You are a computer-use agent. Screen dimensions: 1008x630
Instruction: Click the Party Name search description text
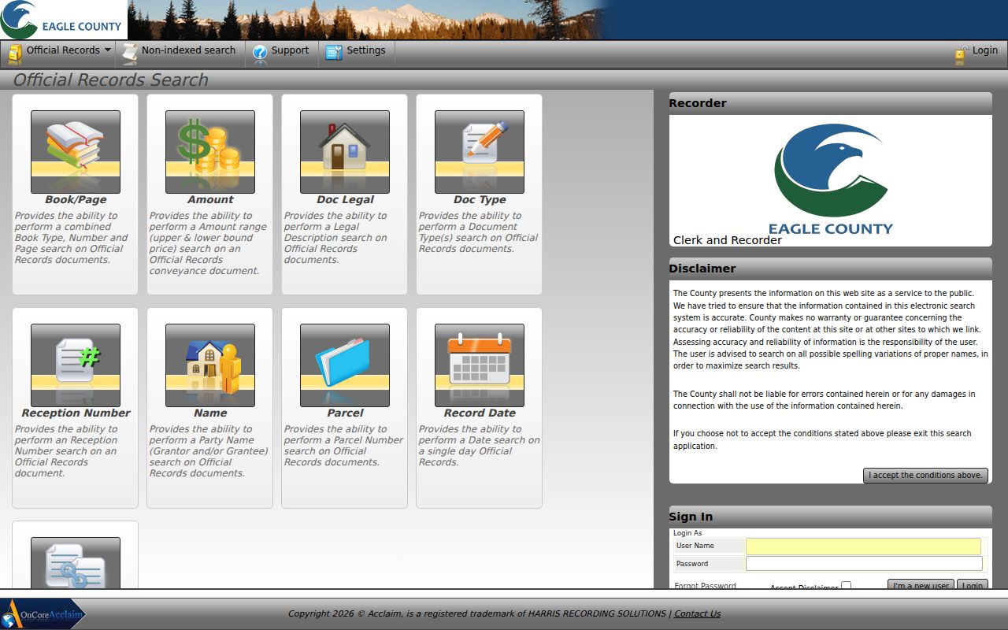[209, 451]
